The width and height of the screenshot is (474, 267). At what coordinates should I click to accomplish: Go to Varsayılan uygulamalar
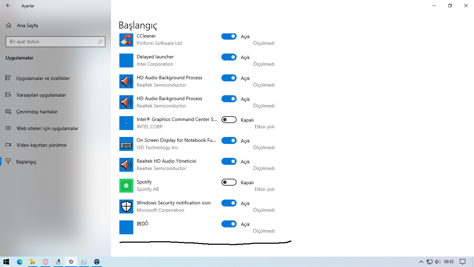pos(56,95)
